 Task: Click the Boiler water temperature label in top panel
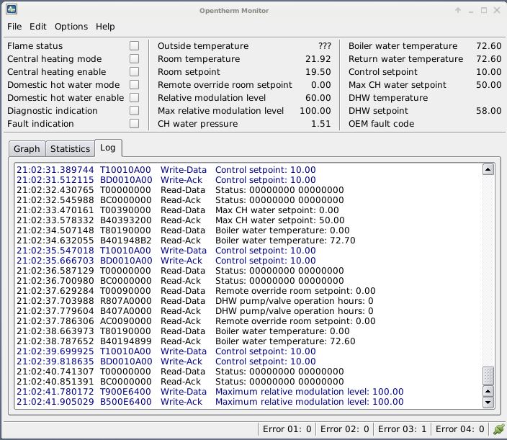tap(403, 46)
